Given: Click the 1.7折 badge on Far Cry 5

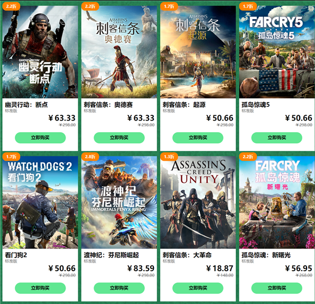Looking at the screenshot, I should click(248, 6).
